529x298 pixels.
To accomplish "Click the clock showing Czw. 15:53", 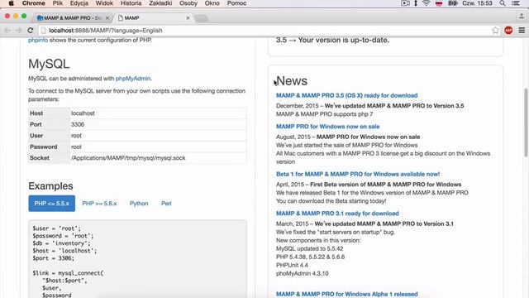I will 478,3.
